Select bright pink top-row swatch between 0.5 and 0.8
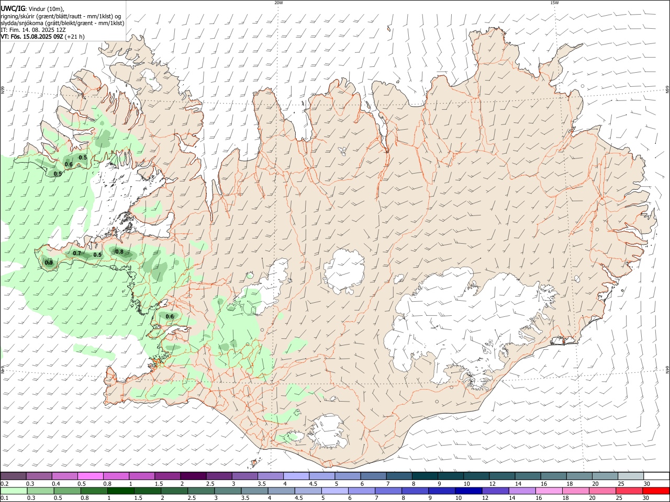This screenshot has width=670, height=502. click(90, 476)
